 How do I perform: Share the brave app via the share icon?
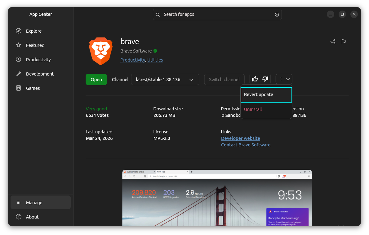coord(333,41)
